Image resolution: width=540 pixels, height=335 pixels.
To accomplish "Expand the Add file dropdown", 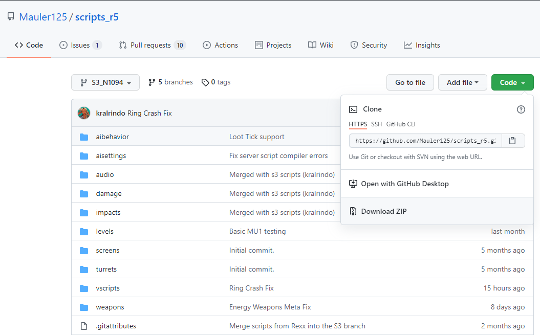I will (463, 82).
